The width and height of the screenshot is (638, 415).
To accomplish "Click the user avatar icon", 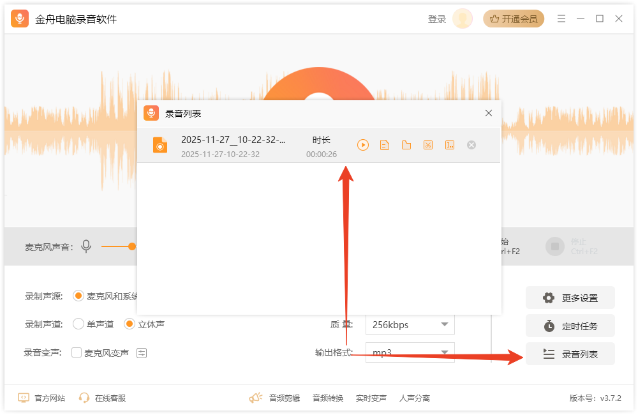I will point(463,19).
